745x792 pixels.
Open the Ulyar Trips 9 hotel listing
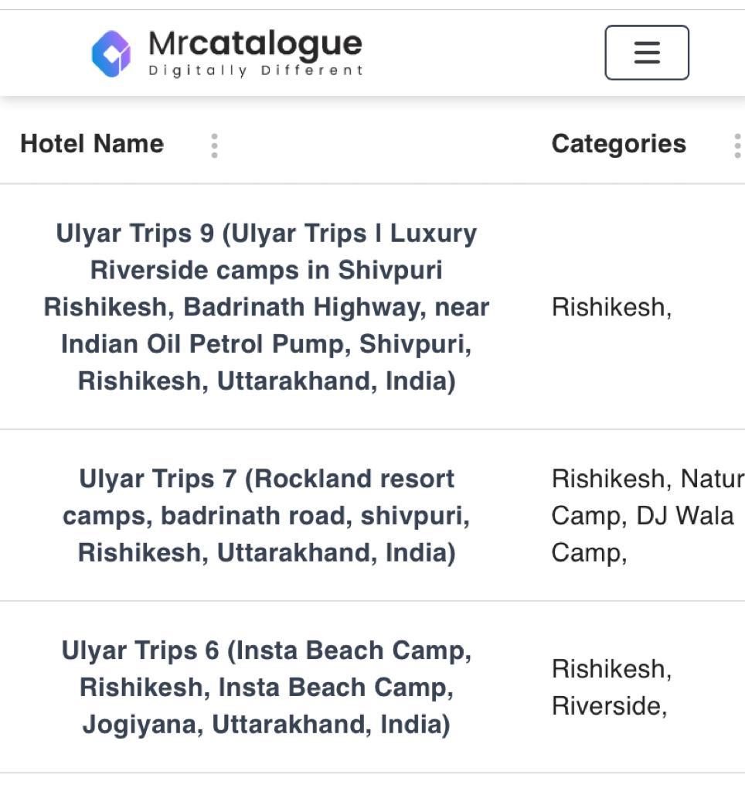pos(268,306)
